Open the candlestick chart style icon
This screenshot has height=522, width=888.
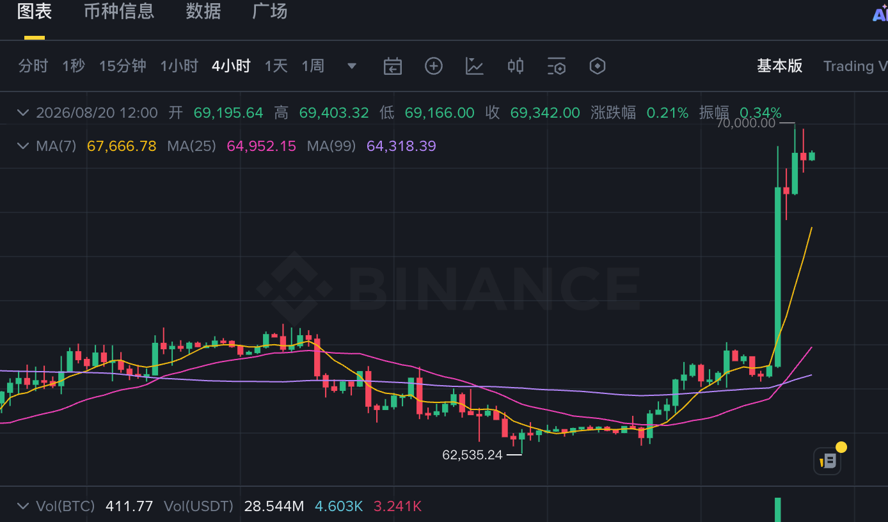(x=516, y=66)
